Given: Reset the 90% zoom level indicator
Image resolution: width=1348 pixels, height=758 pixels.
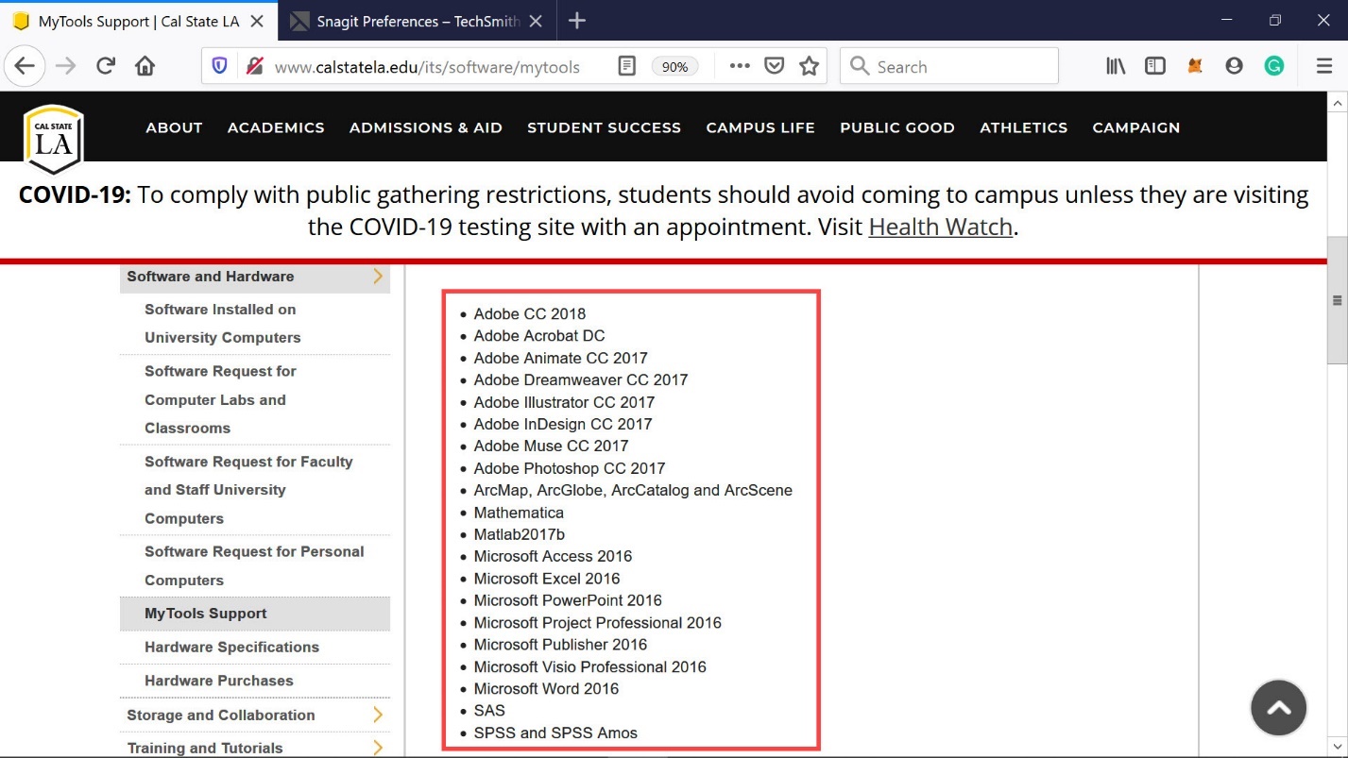Looking at the screenshot, I should 674,66.
